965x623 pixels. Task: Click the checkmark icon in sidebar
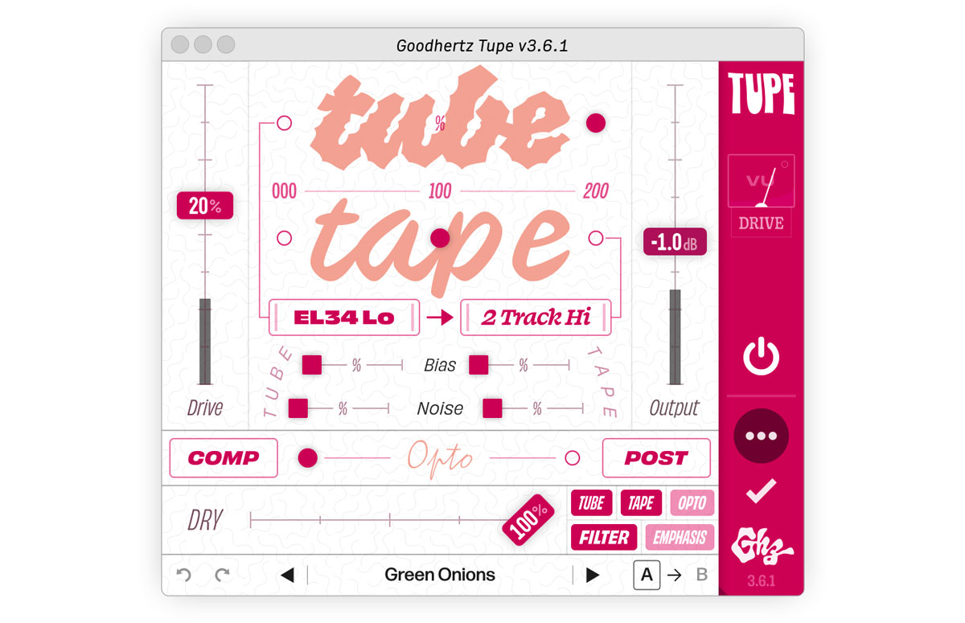761,491
